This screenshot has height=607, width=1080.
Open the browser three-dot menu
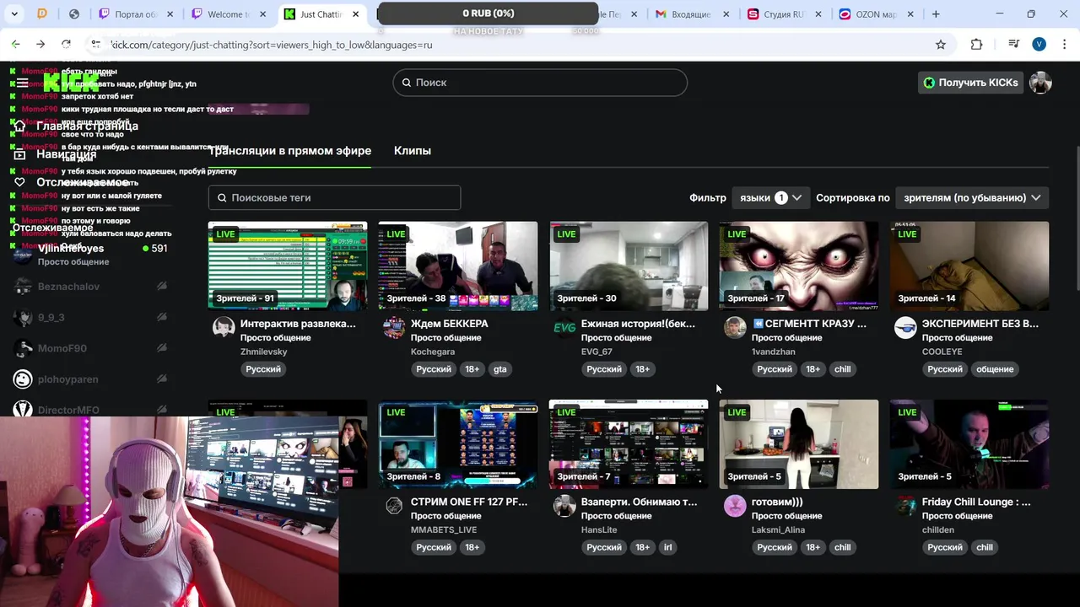tap(1063, 45)
